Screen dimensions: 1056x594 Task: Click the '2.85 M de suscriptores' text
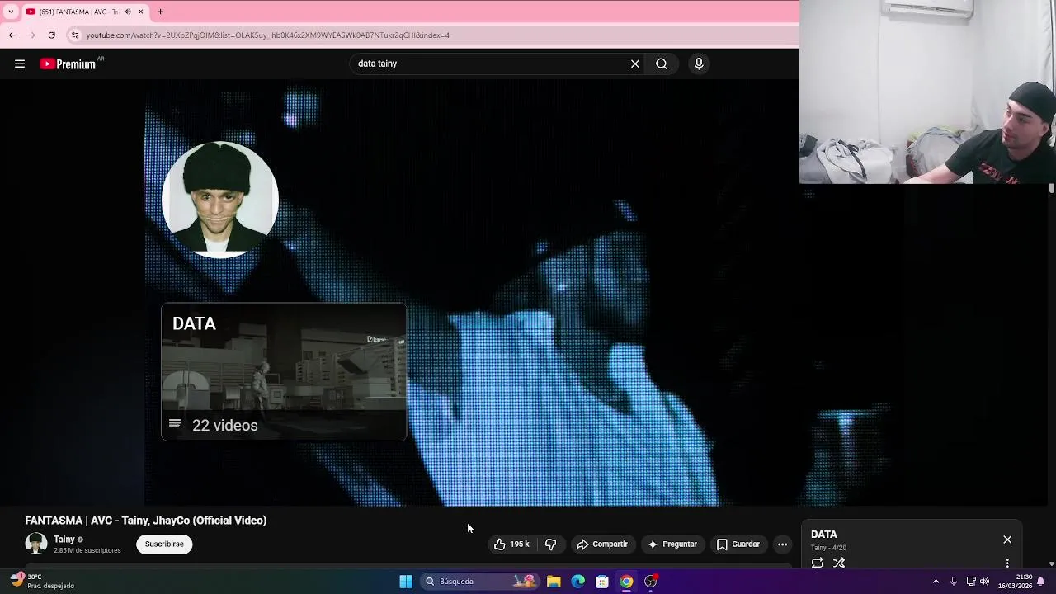coord(87,550)
